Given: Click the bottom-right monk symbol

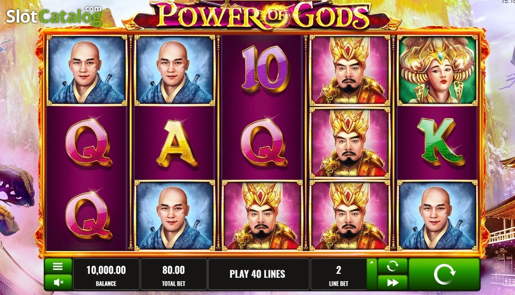Looking at the screenshot, I should point(437,215).
